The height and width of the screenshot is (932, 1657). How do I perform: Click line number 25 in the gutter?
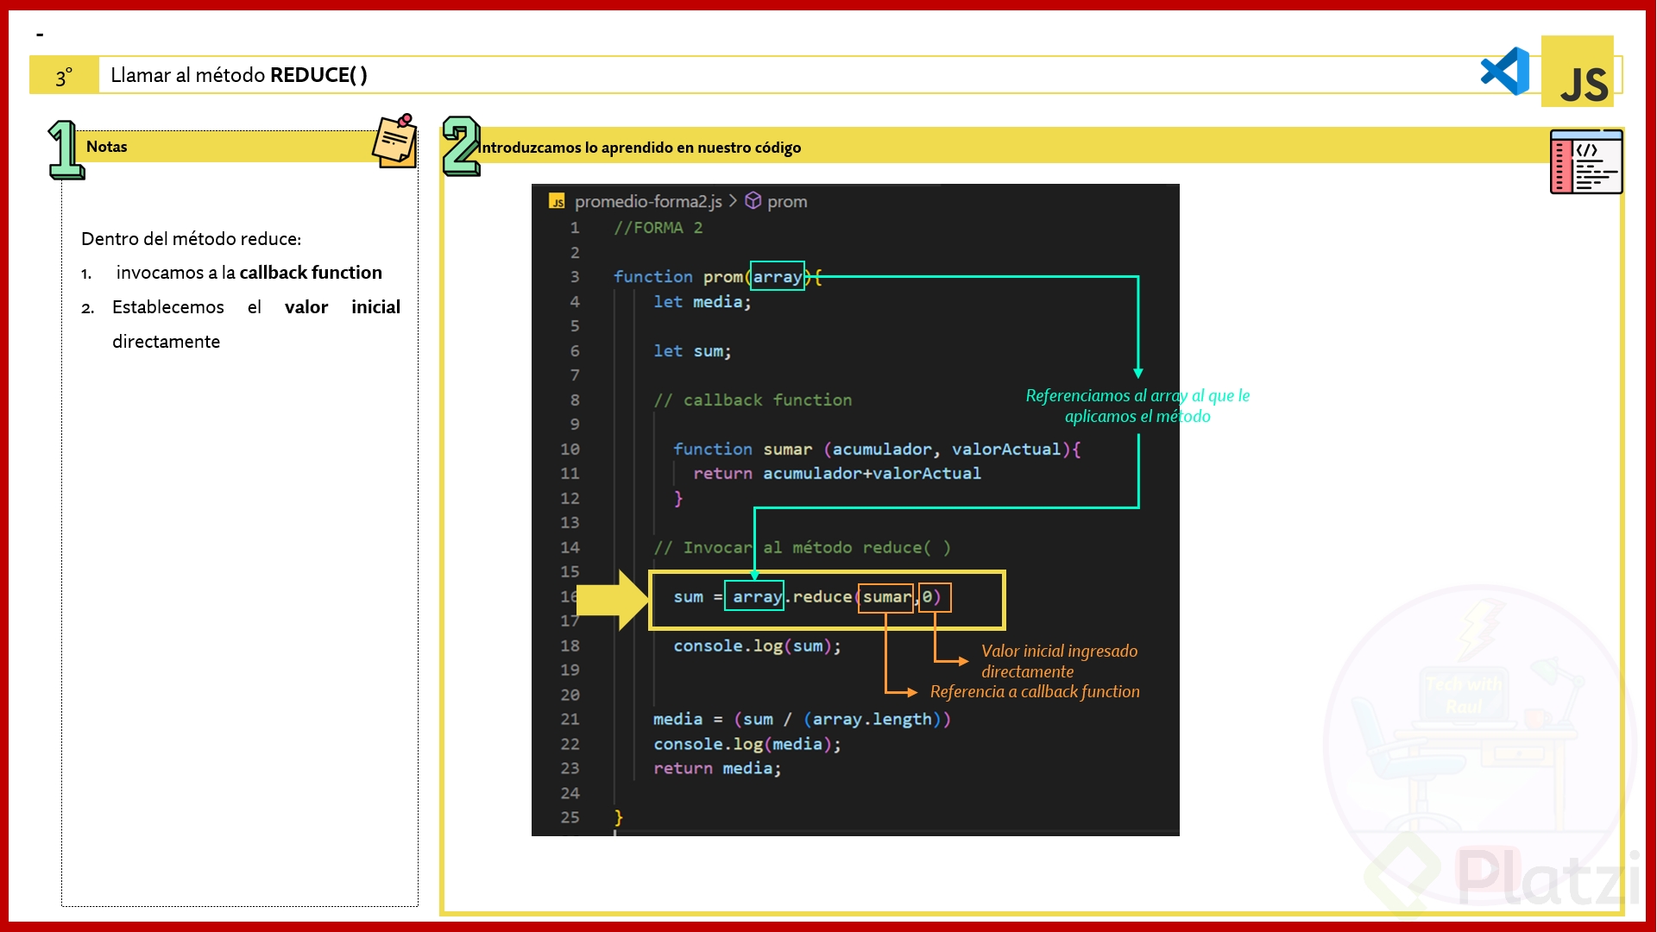point(570,817)
